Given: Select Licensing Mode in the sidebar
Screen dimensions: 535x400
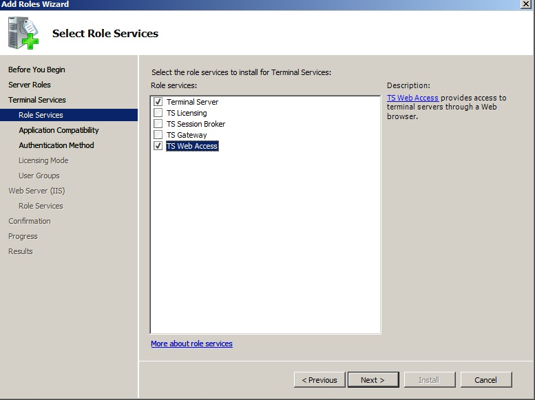Looking at the screenshot, I should [x=43, y=160].
